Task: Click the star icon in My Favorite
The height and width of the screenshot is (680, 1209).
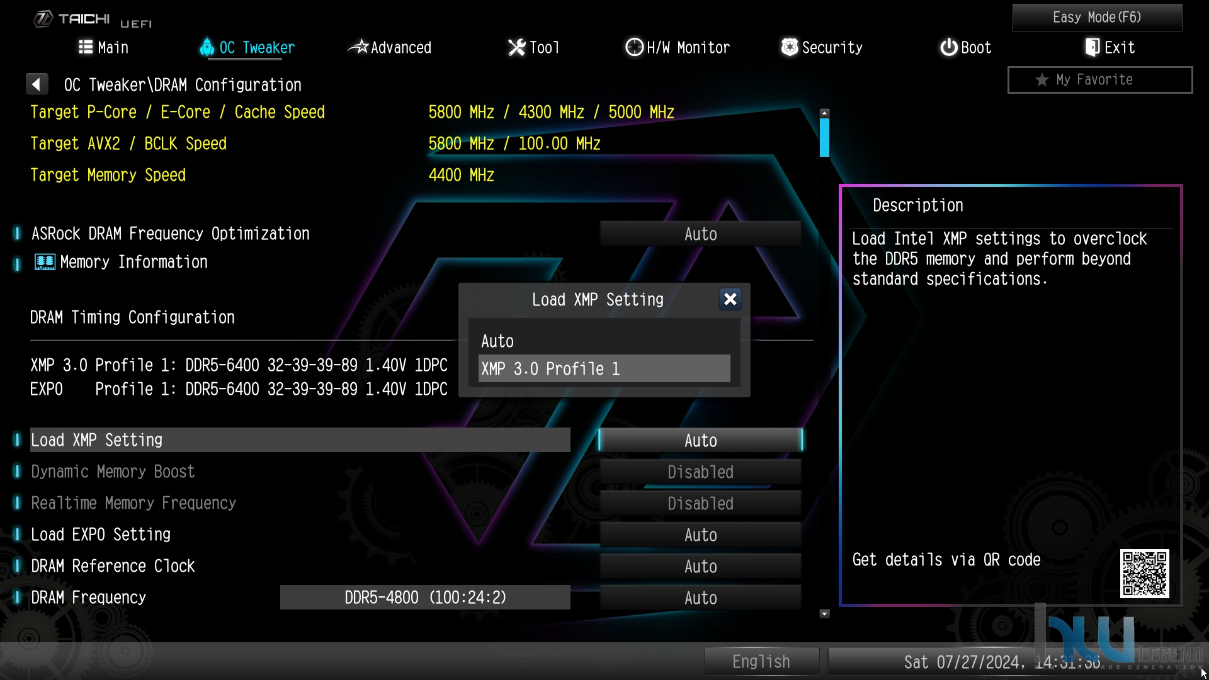Action: click(1042, 80)
